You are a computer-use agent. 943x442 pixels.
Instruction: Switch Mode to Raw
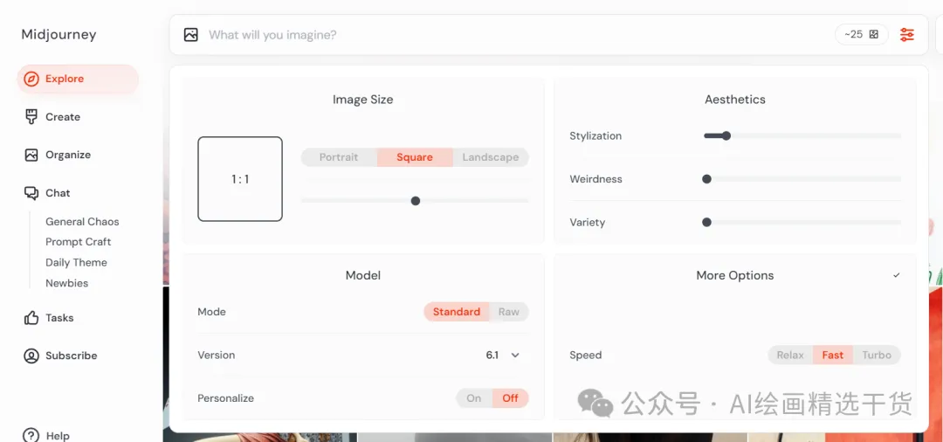509,312
